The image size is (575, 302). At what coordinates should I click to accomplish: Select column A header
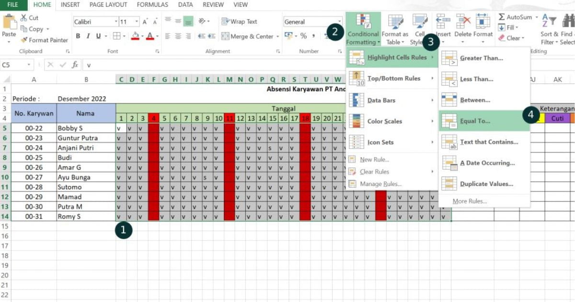pyautogui.click(x=34, y=80)
